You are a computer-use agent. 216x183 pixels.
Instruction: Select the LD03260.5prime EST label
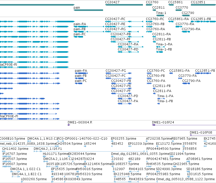tap(34, 179)
